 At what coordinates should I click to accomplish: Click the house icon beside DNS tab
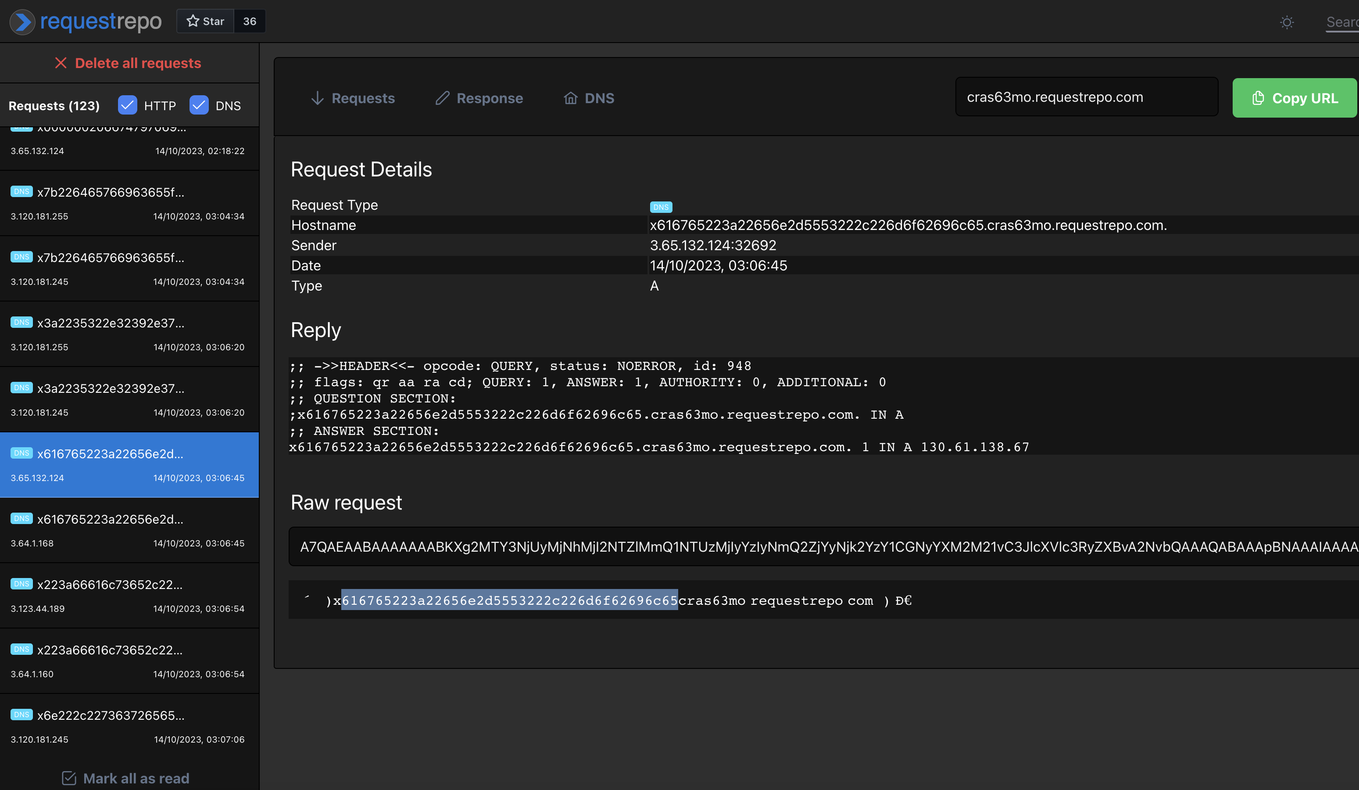coord(570,98)
